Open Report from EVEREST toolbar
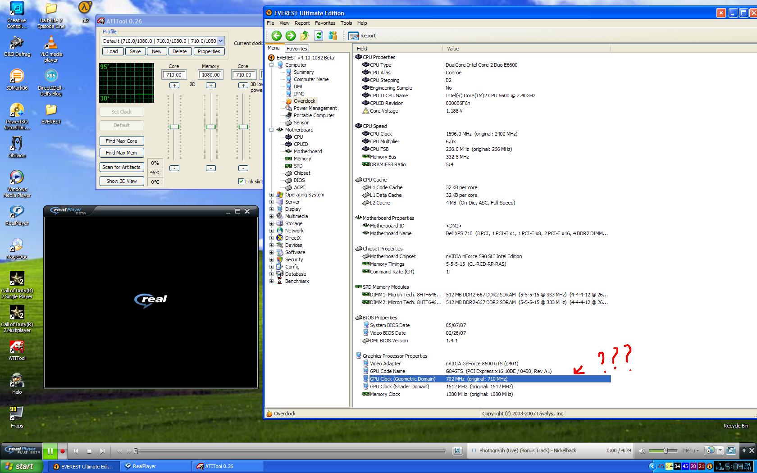Screen dimensions: 757x473 (x=362, y=36)
